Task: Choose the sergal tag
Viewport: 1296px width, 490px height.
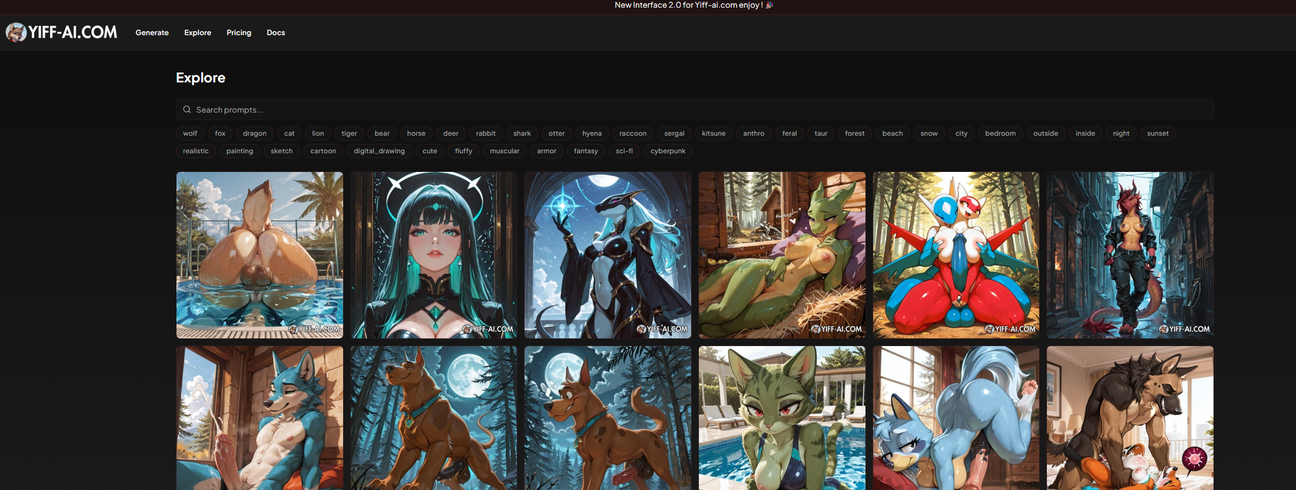Action: [674, 133]
